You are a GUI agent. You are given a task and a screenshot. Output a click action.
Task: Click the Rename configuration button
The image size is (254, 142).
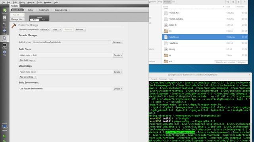tap(80, 30)
